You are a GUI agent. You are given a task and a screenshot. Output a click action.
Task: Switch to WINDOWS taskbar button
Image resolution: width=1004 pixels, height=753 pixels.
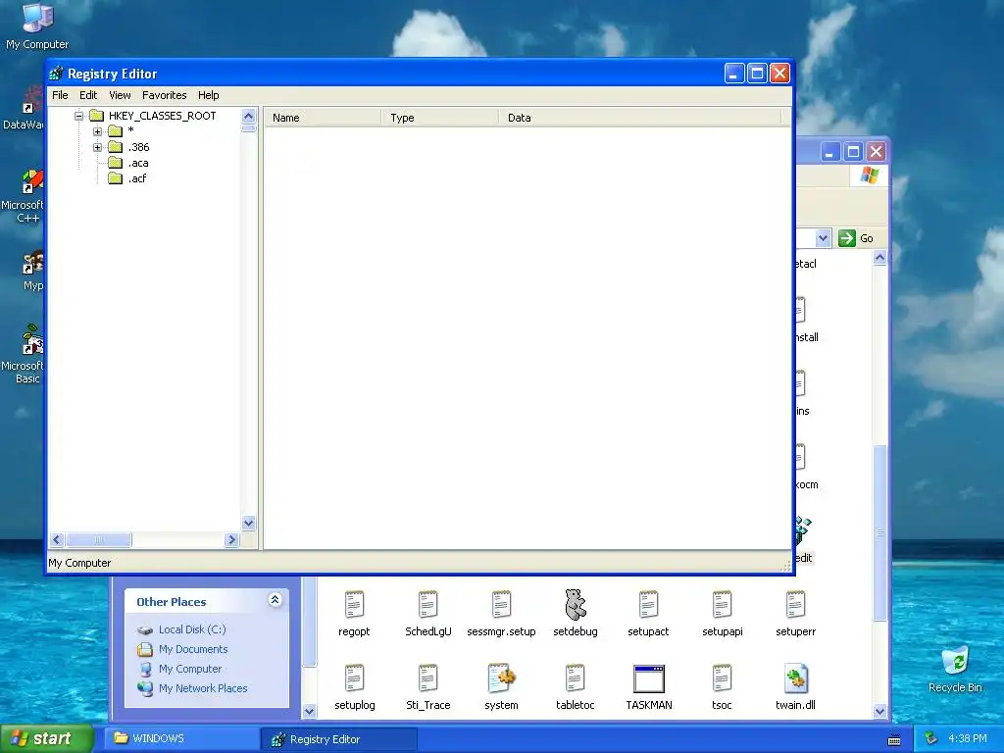coord(182,738)
